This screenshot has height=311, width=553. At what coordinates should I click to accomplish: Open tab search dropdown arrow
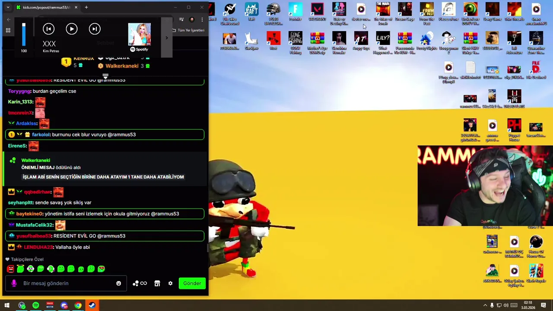8,7
